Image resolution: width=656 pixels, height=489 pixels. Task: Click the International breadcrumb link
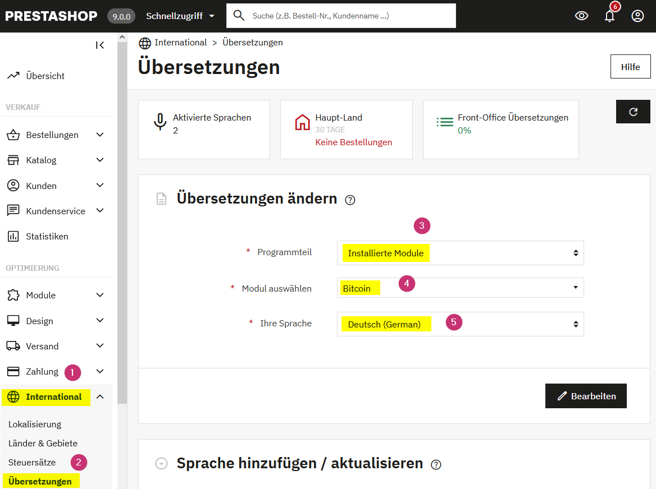pos(180,43)
